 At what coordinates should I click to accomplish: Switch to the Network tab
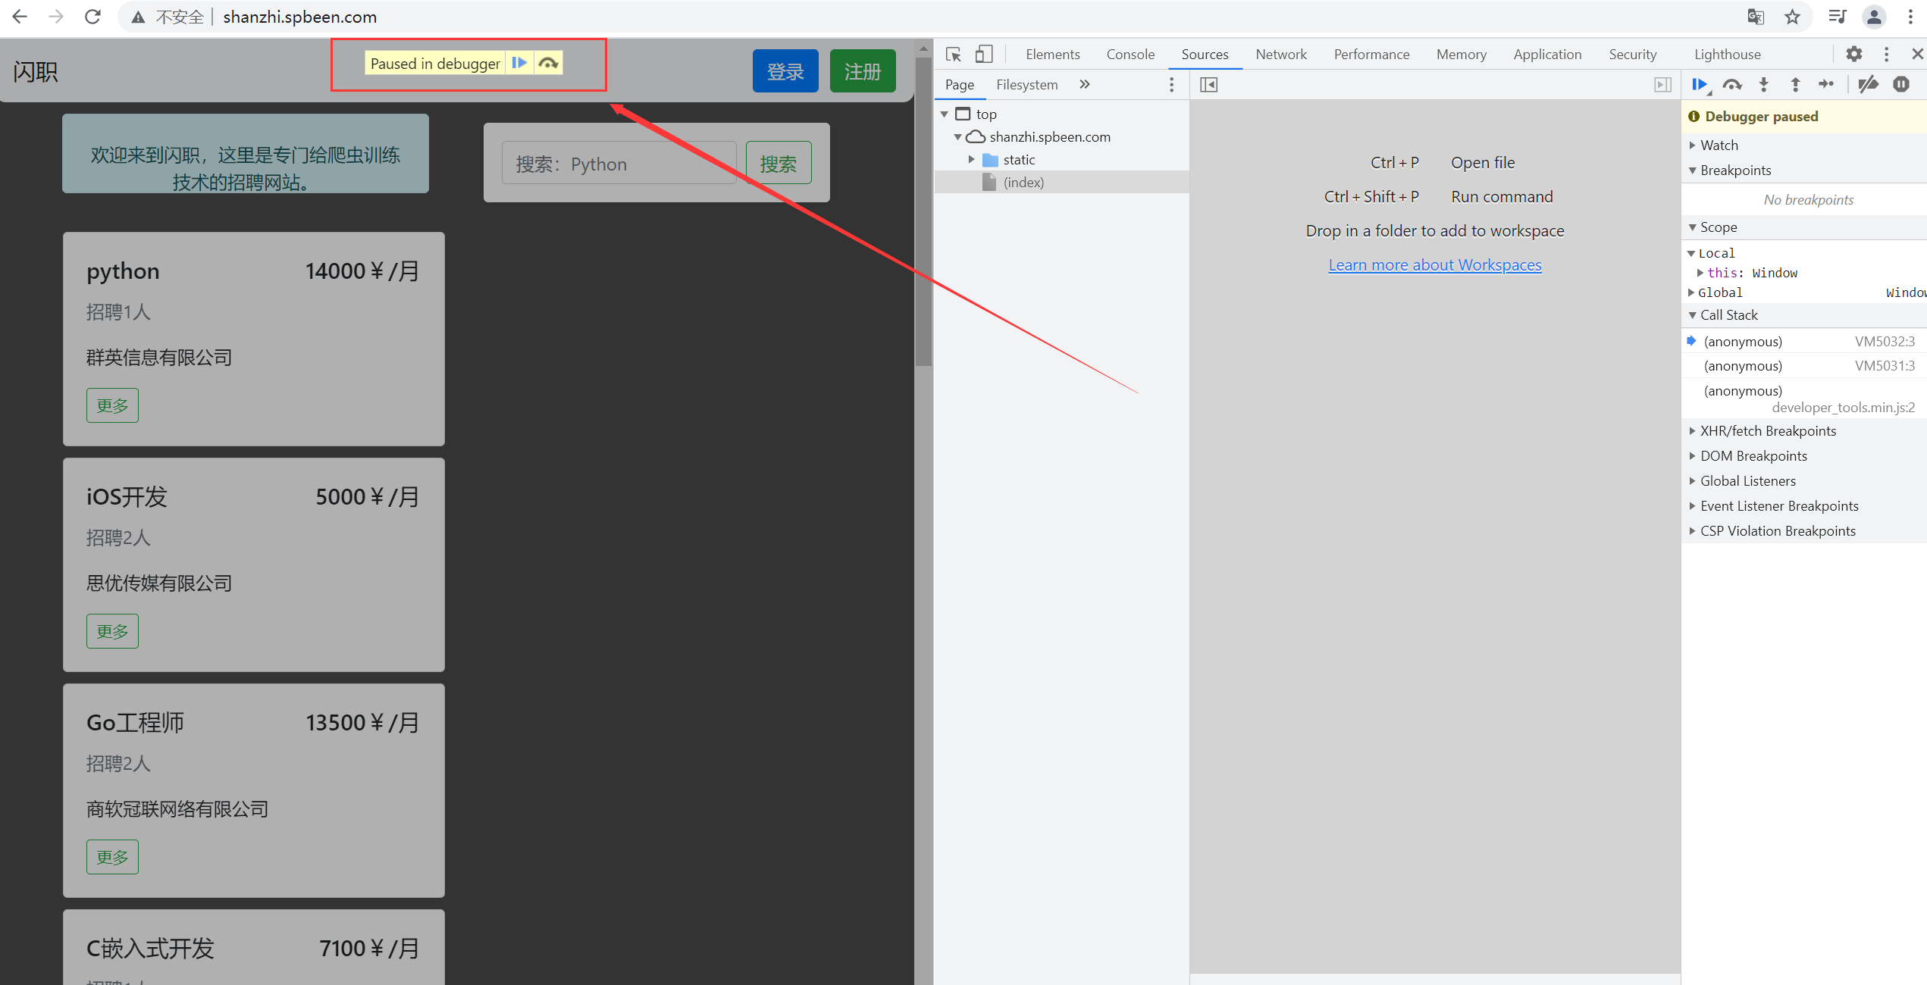click(x=1280, y=54)
